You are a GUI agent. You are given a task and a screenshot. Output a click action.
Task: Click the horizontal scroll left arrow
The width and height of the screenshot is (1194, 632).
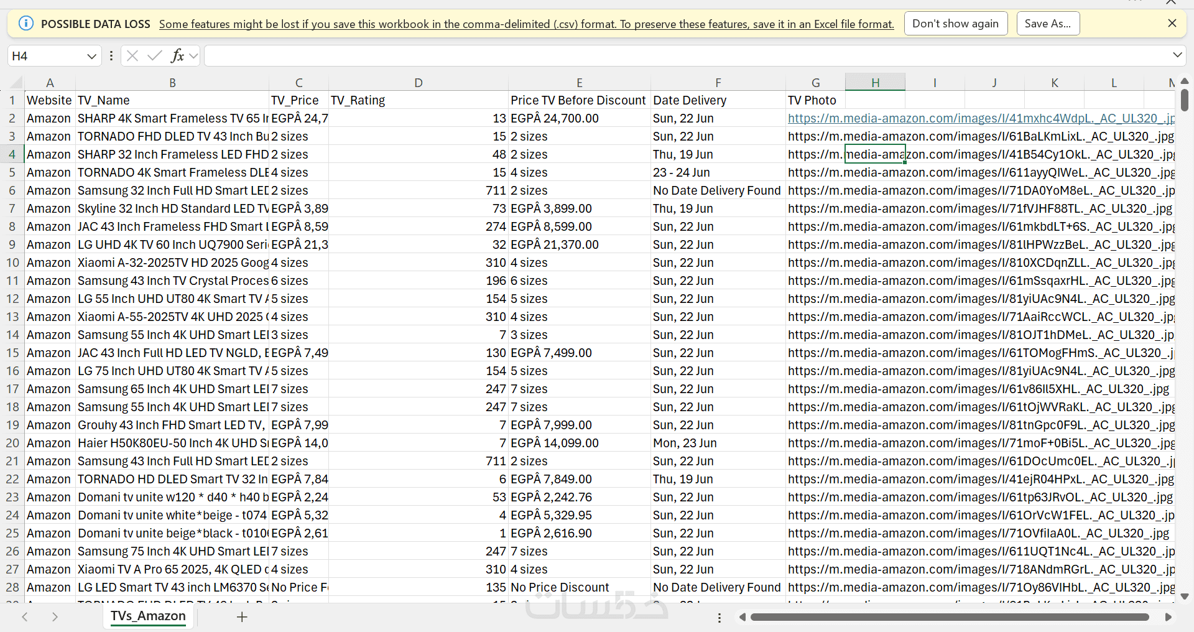[x=742, y=617]
